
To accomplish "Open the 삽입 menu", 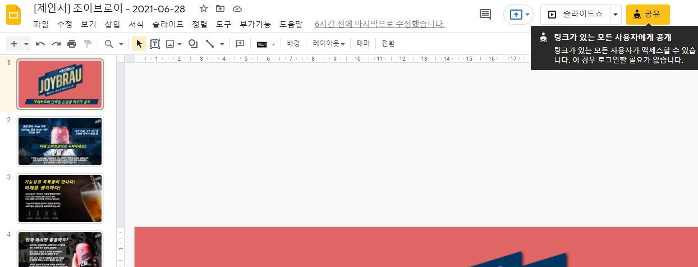I will 112,24.
